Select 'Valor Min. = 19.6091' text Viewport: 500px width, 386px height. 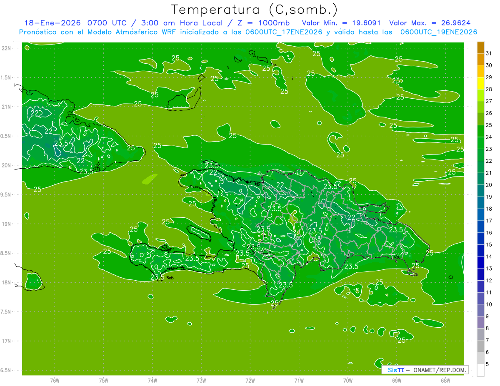pos(341,23)
